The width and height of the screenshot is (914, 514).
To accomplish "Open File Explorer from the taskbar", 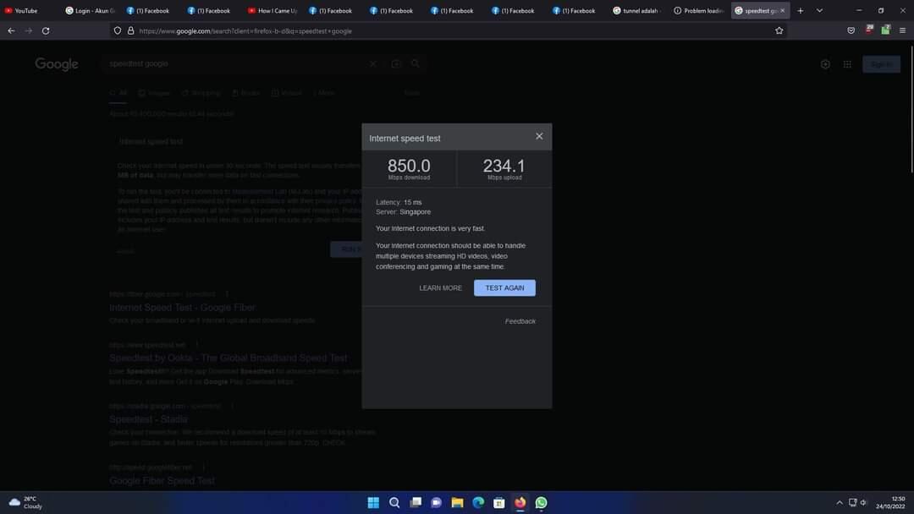I will tap(457, 503).
